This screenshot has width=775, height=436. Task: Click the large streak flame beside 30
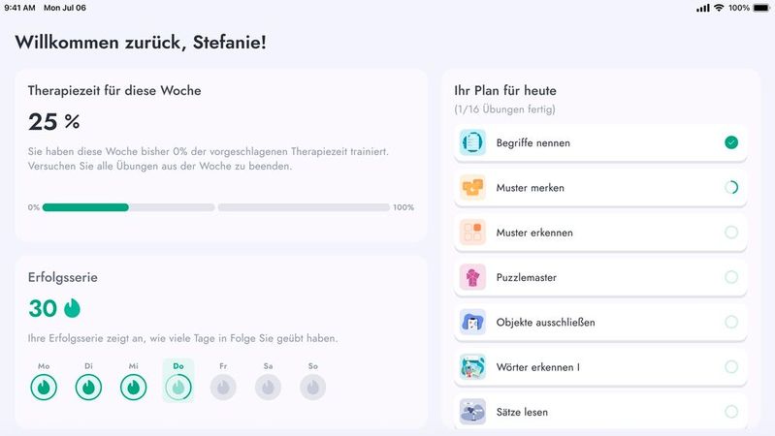(x=72, y=308)
